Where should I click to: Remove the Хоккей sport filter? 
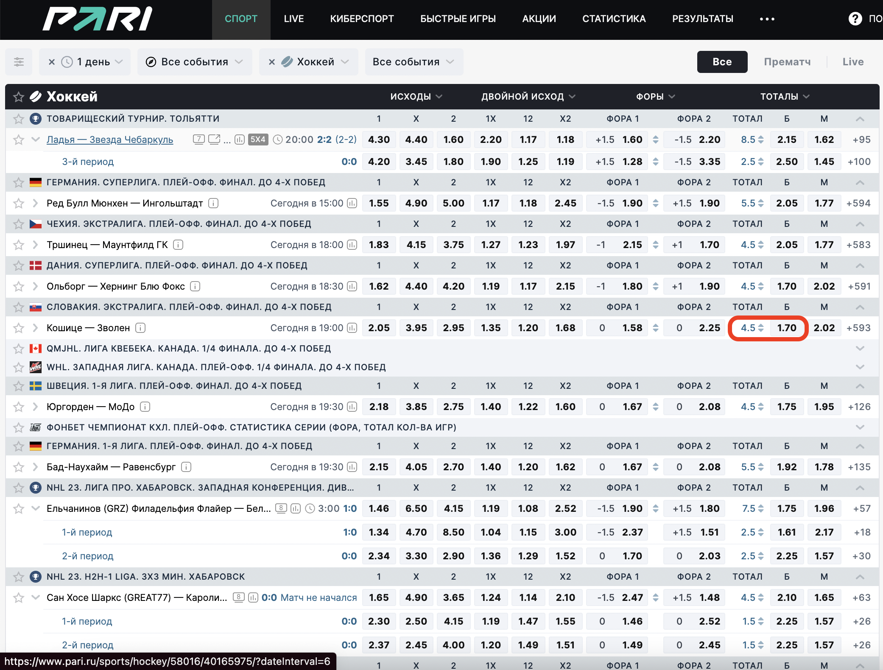coord(272,62)
